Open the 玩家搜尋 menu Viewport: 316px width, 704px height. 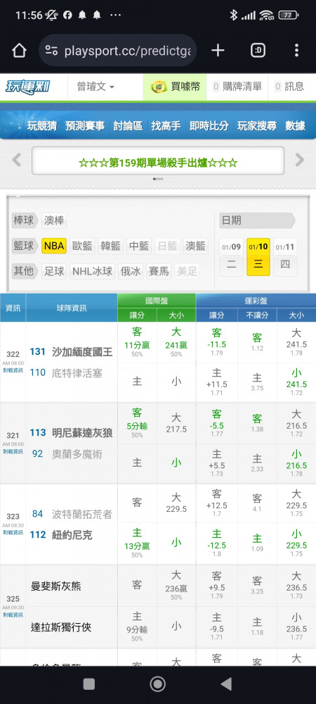tap(257, 126)
